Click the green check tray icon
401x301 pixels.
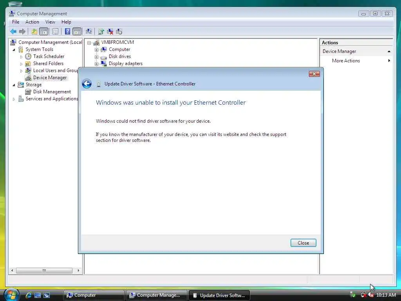[x=353, y=295]
